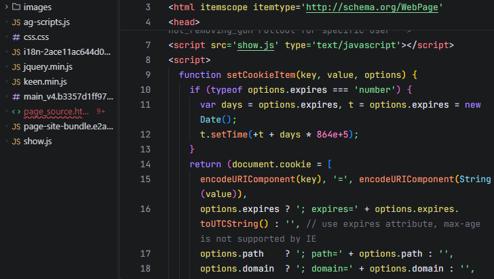The width and height of the screenshot is (494, 279).
Task: Click the sticky head tag line 4
Action: [x=184, y=22]
